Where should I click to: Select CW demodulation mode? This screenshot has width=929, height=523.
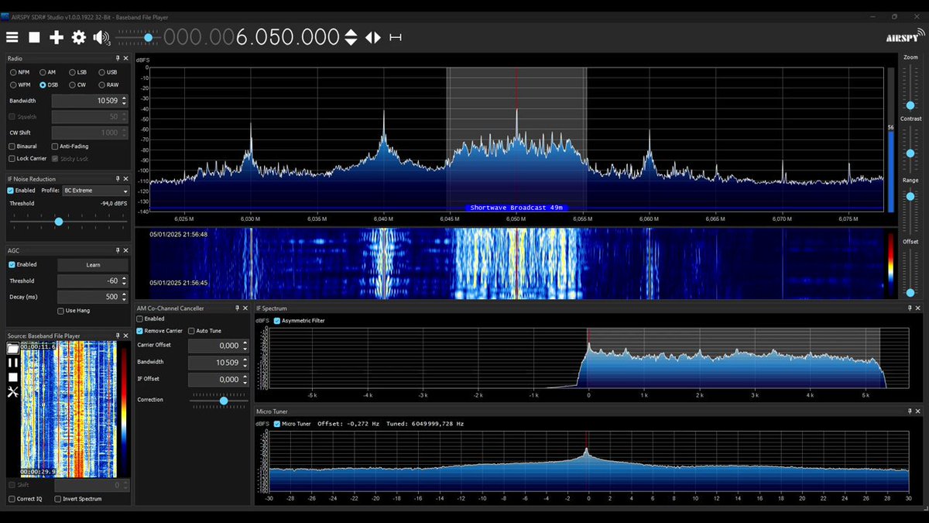tap(77, 84)
